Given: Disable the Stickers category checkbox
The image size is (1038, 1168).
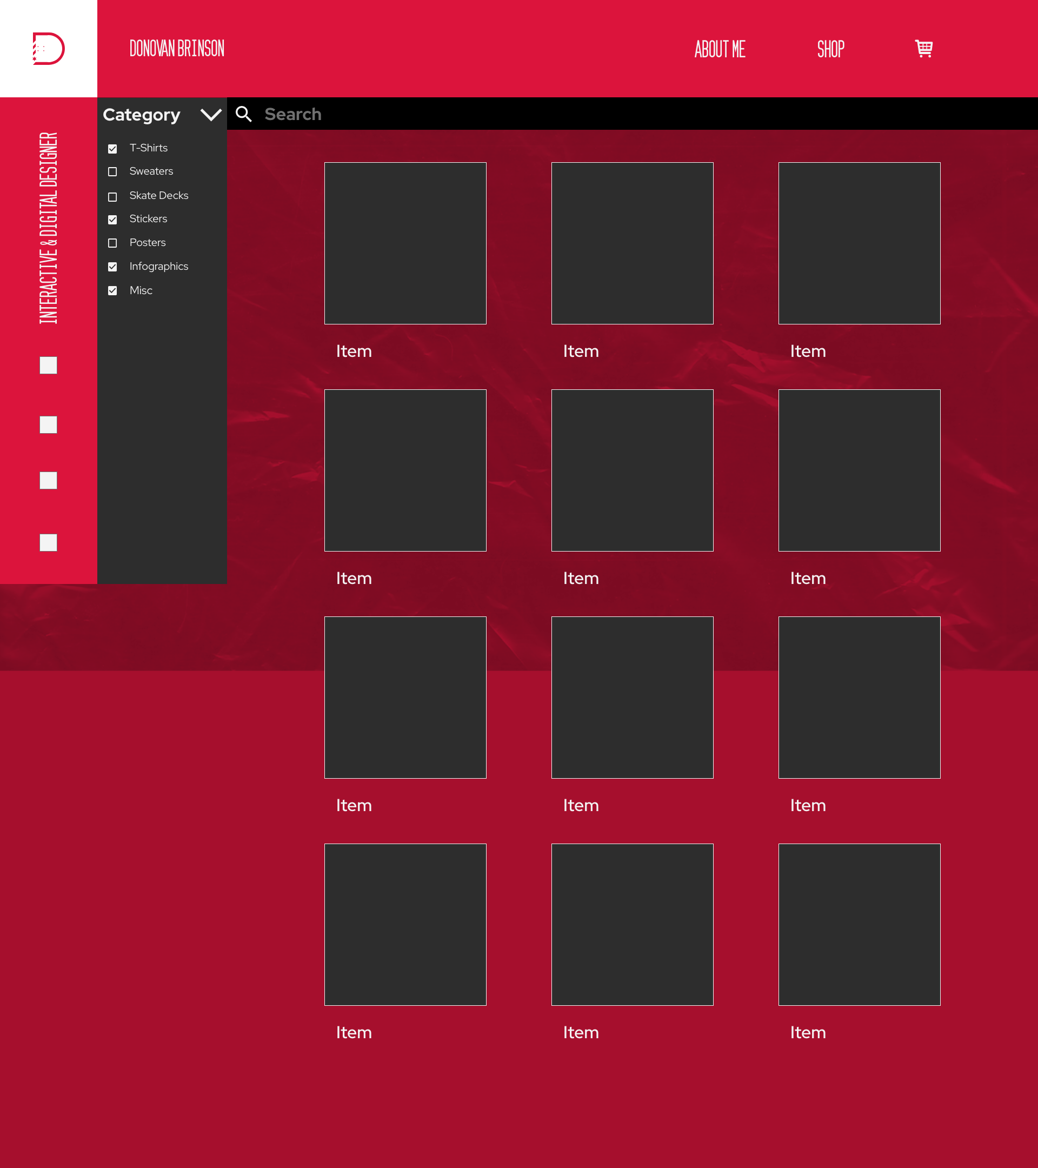Looking at the screenshot, I should coord(112,220).
